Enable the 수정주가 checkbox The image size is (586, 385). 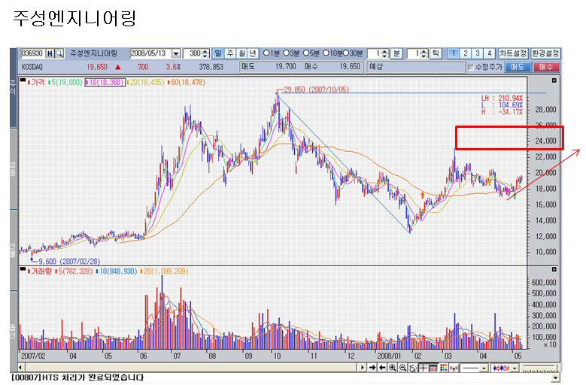(471, 67)
